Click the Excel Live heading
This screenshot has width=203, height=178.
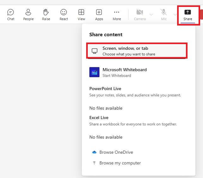pos(99,118)
